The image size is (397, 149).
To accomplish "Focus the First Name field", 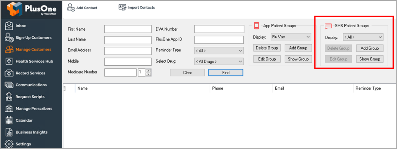I will [128, 29].
